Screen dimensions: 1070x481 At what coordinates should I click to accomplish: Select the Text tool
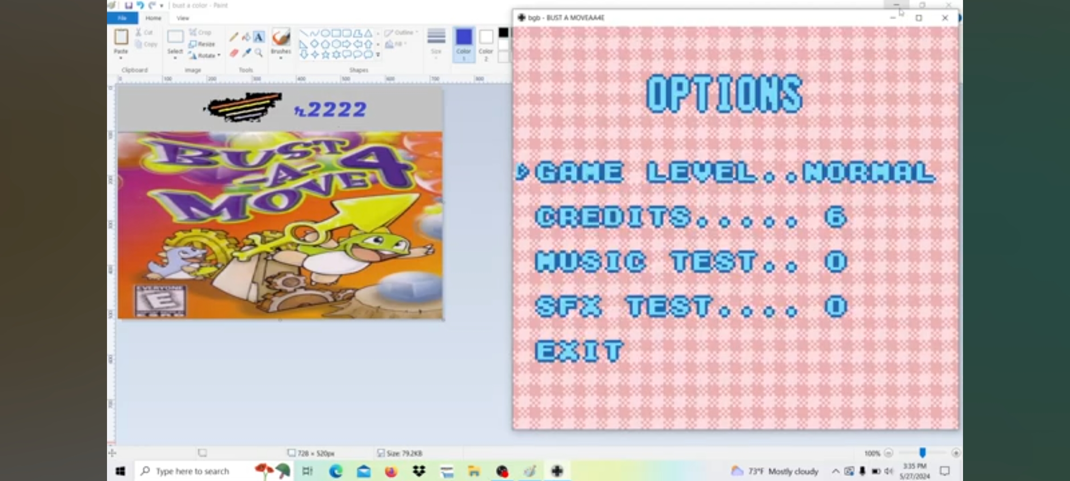pos(259,37)
